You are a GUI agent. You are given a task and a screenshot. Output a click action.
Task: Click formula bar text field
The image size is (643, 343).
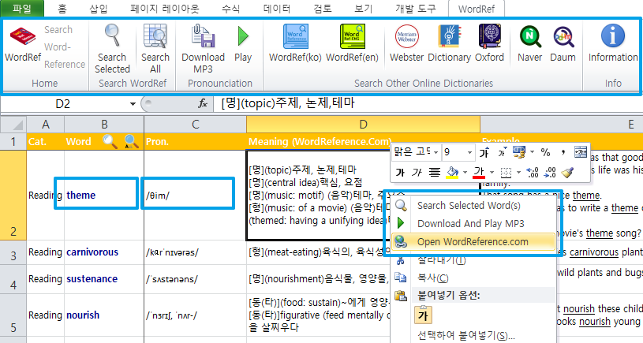(427, 103)
